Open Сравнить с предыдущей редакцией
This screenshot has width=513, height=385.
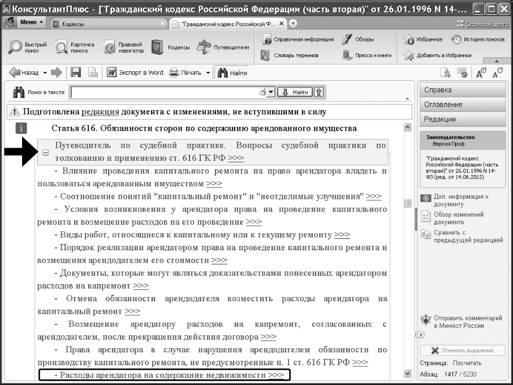coord(462,236)
